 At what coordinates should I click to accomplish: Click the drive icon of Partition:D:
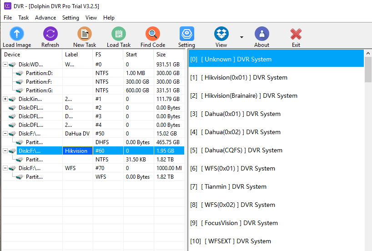(x=20, y=73)
